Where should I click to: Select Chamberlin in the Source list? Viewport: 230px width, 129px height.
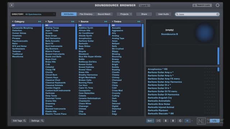[84, 101]
